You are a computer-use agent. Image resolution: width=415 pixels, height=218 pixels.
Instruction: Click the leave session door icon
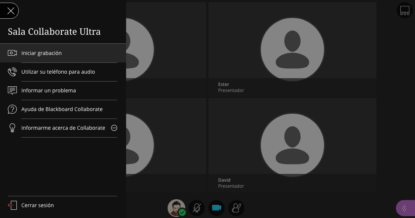(x=12, y=205)
